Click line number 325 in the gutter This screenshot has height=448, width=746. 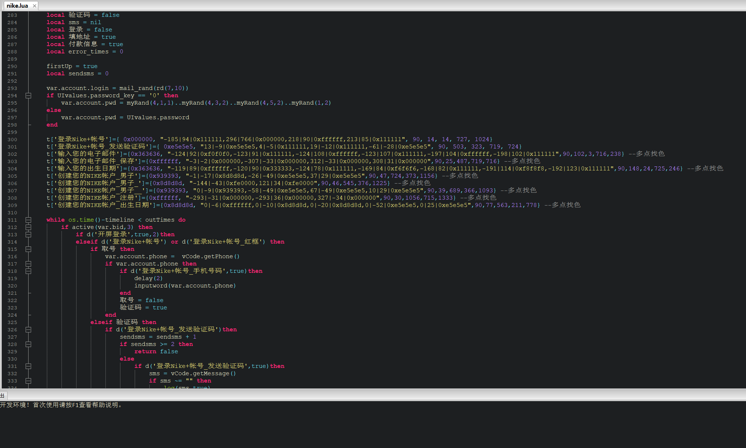(12, 322)
